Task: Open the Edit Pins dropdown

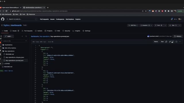Action: pos(133,25)
